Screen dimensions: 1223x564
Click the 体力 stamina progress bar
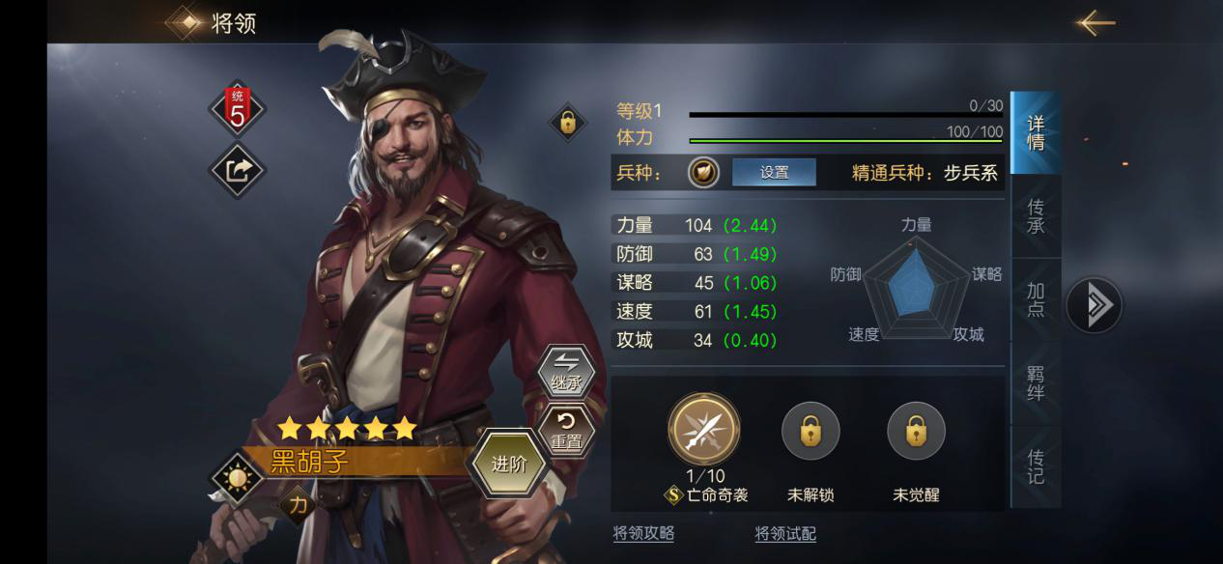pyautogui.click(x=846, y=142)
